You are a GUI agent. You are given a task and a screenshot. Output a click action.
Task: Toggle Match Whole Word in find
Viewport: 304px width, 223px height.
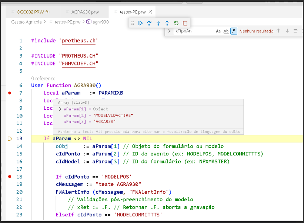tap(226, 31)
